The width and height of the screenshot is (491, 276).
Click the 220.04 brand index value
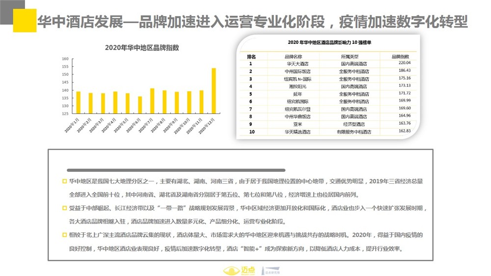(404, 63)
